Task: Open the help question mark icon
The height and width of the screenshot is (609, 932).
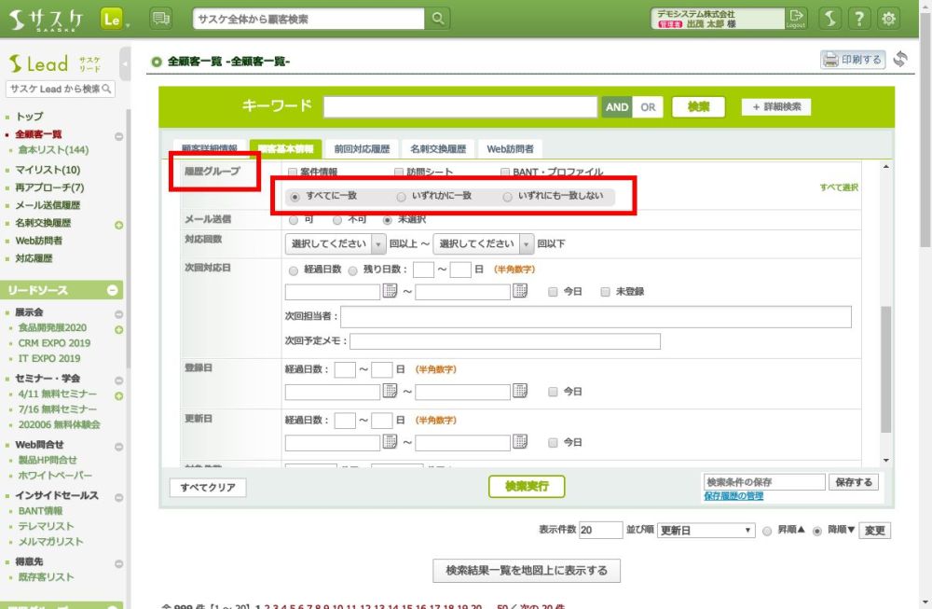Action: pos(859,19)
